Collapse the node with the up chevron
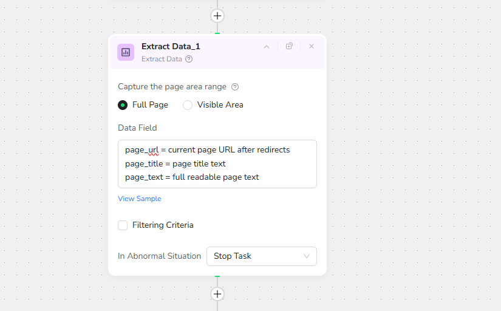This screenshot has height=311, width=501. 266,47
